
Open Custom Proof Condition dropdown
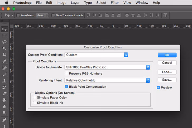pos(96,55)
